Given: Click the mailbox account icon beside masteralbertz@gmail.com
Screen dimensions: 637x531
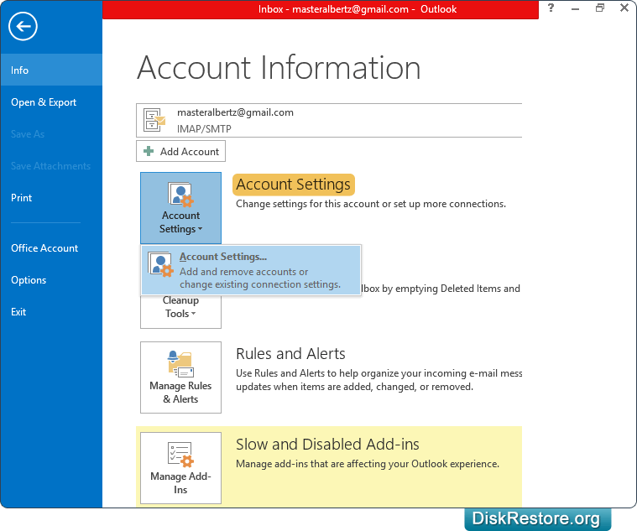Looking at the screenshot, I should click(154, 120).
